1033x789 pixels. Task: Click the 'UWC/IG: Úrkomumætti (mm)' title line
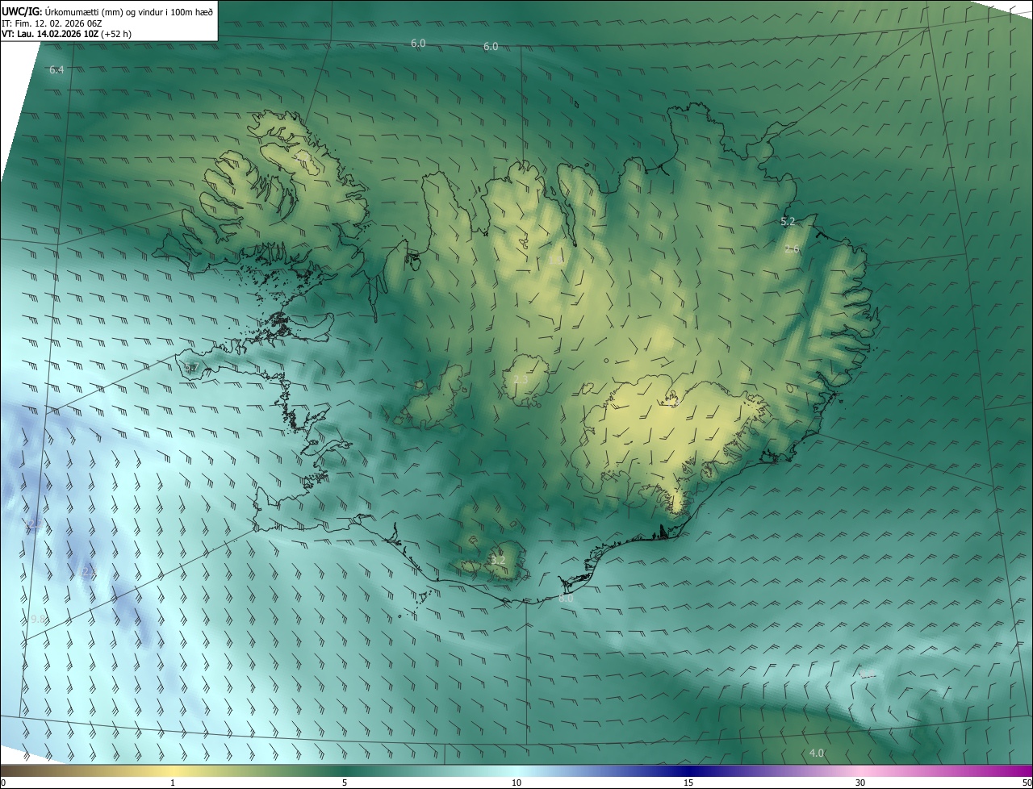click(107, 11)
